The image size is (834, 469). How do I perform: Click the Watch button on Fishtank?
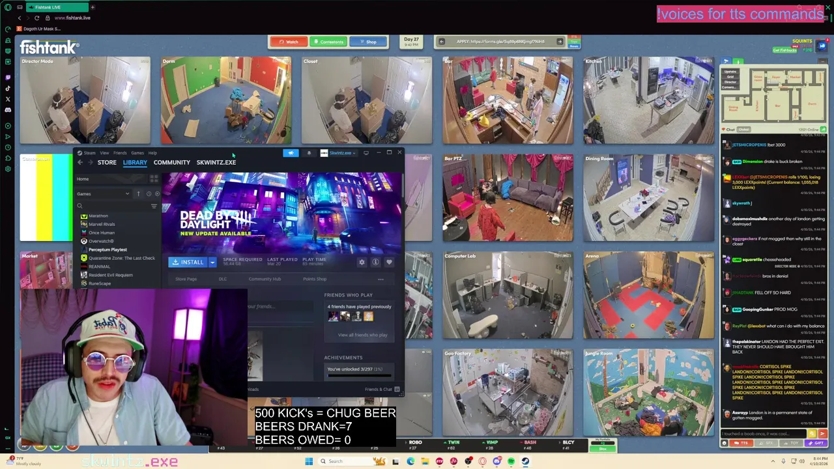pyautogui.click(x=289, y=42)
